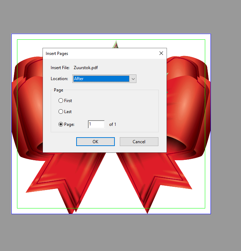Confirm insertion with the OK button

tap(95, 142)
